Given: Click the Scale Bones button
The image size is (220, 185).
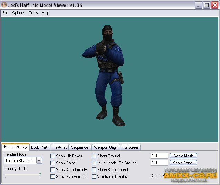Looking at the screenshot, I should [183, 163].
